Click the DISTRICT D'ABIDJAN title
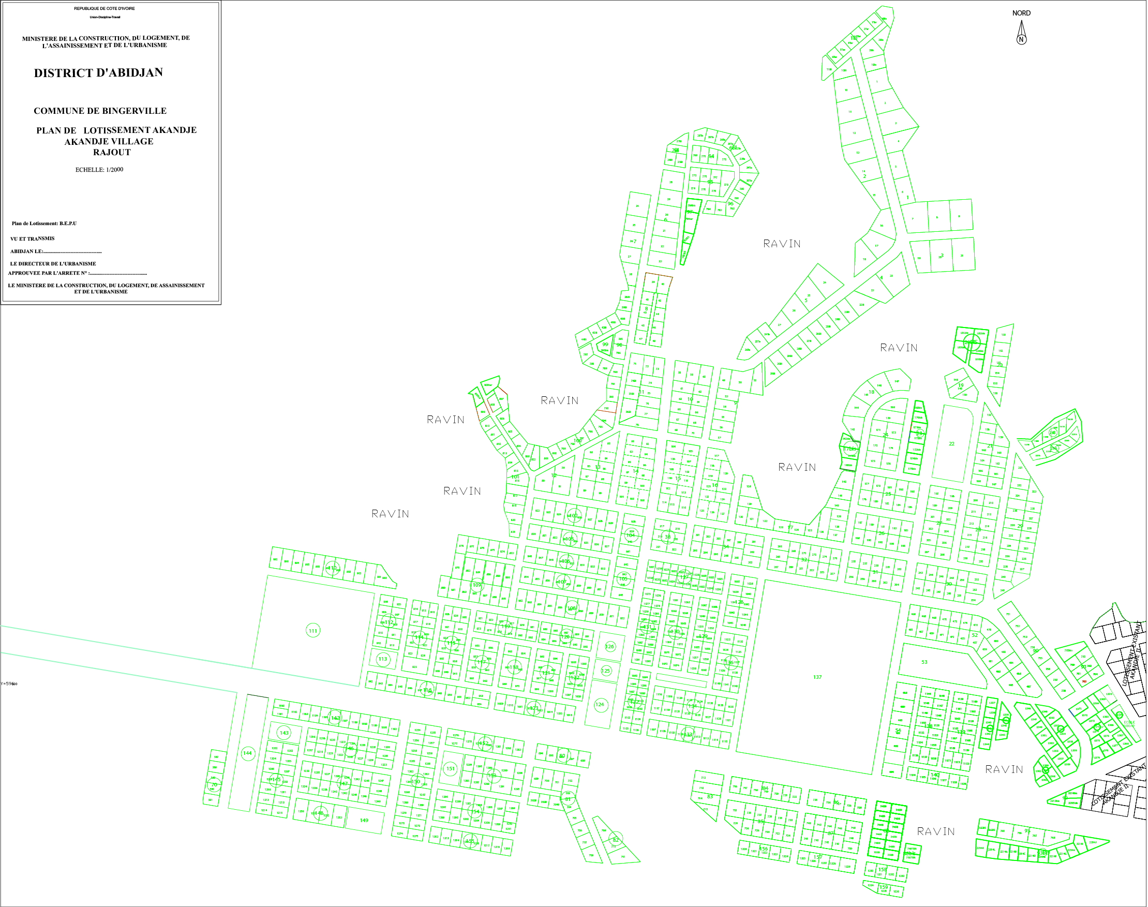Screen dimensions: 1148x907 tap(98, 73)
